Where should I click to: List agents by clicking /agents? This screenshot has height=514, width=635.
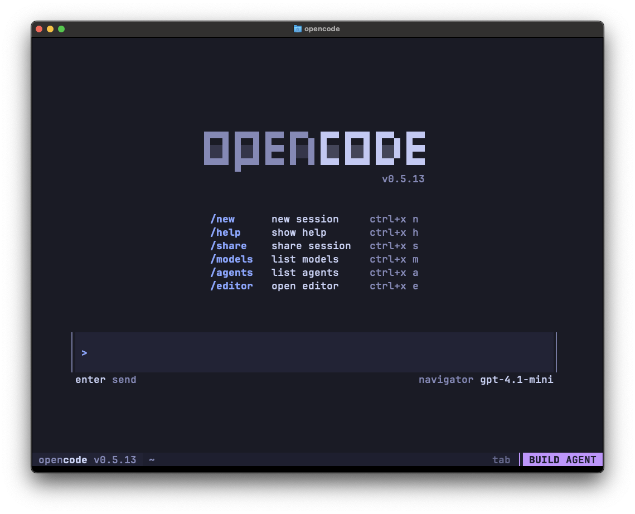pyautogui.click(x=231, y=273)
